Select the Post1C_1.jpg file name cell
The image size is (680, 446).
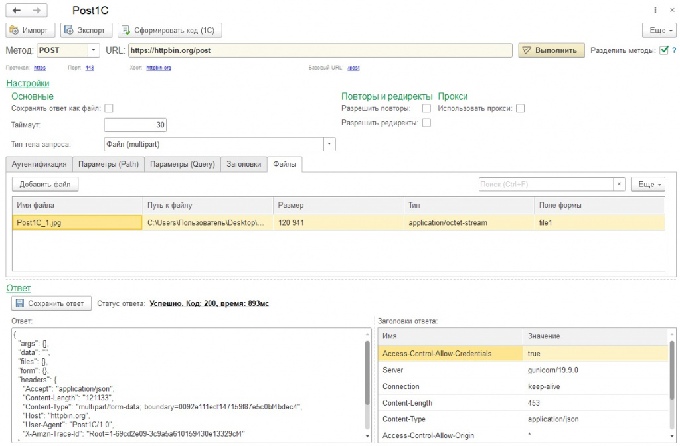click(77, 223)
